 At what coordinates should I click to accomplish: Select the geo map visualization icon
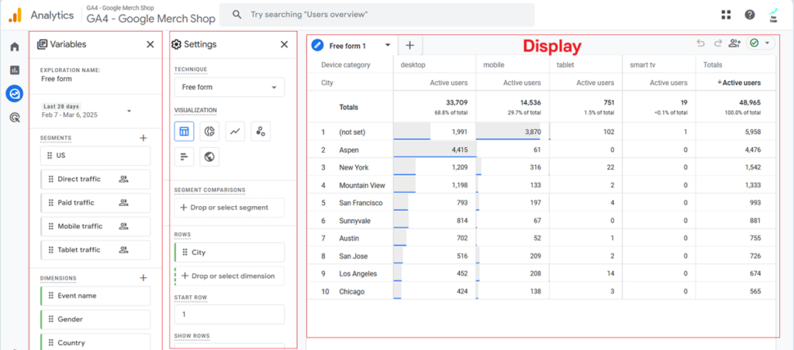tap(209, 157)
